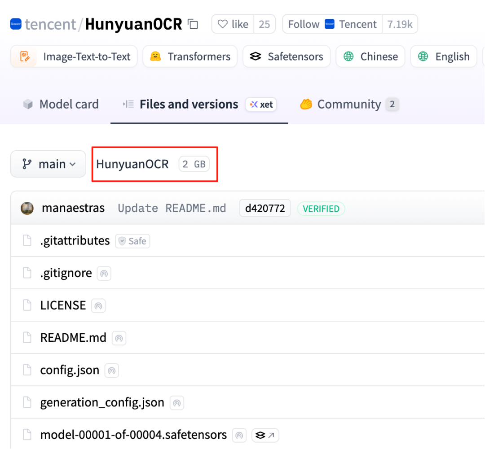485x449 pixels.
Task: Click the copy model name icon beside HunyuanOCR
Action: (193, 24)
